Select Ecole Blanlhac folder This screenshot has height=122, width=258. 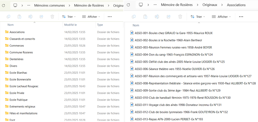click(18, 73)
